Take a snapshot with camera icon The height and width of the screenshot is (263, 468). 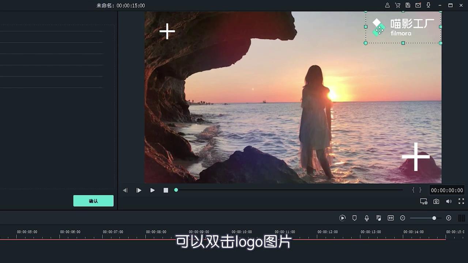[x=436, y=201]
